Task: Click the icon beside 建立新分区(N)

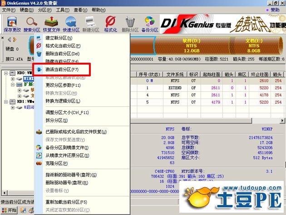Action: point(39,38)
